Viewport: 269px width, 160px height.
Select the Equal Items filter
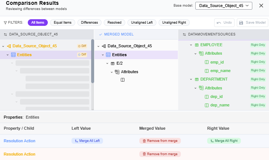(63, 23)
